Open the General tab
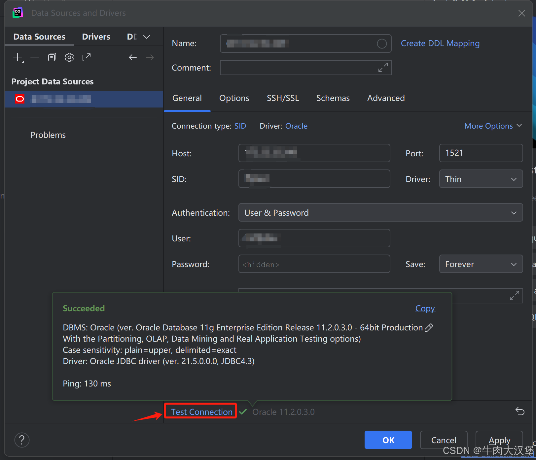Image resolution: width=536 pixels, height=460 pixels. pos(187,98)
